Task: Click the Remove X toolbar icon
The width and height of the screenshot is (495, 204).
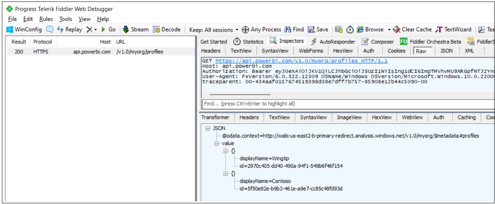Action: 89,29
